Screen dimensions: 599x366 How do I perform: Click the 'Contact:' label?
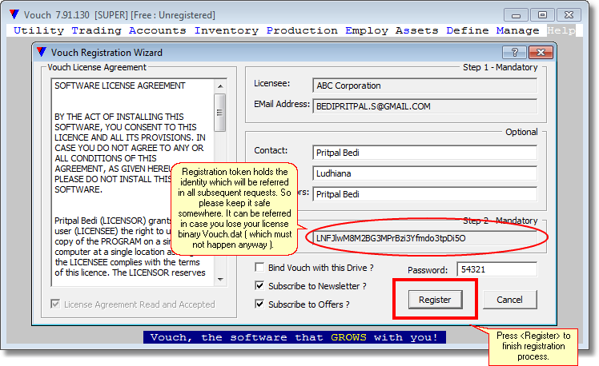[271, 150]
